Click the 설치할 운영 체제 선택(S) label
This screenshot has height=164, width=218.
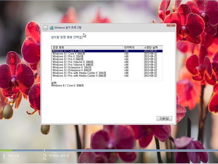click(x=67, y=37)
